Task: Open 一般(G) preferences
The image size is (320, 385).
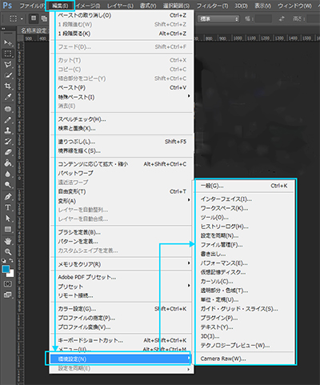Action: pyautogui.click(x=244, y=186)
